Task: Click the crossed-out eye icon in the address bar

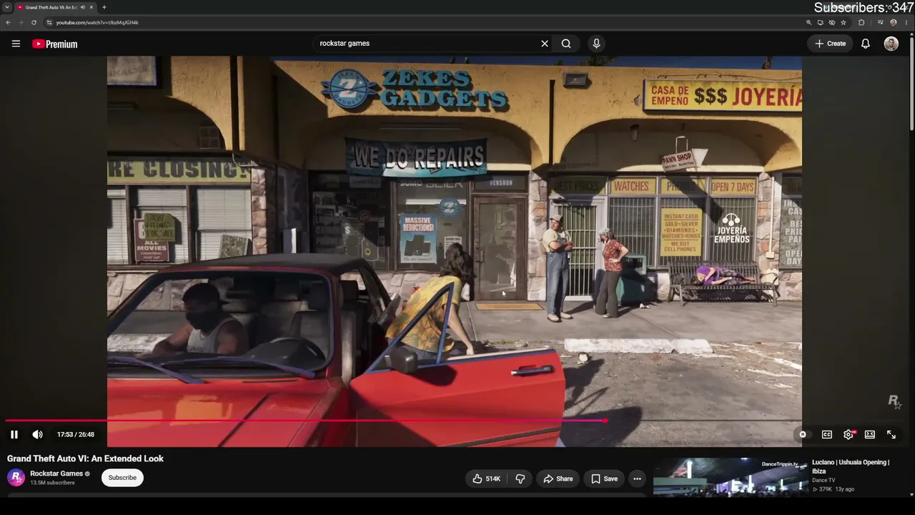Action: [831, 22]
